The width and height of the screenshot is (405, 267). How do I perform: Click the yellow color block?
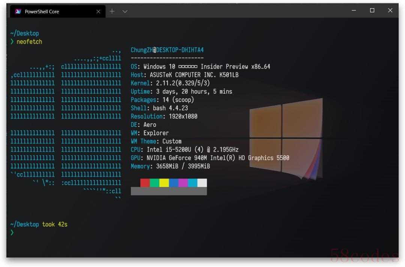click(x=164, y=183)
